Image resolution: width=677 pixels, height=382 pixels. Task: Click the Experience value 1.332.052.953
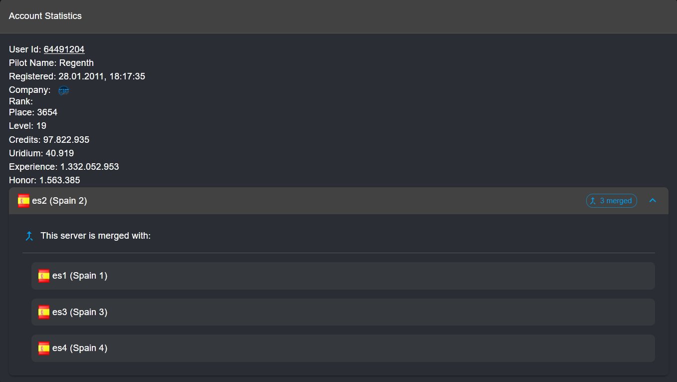[x=90, y=167]
